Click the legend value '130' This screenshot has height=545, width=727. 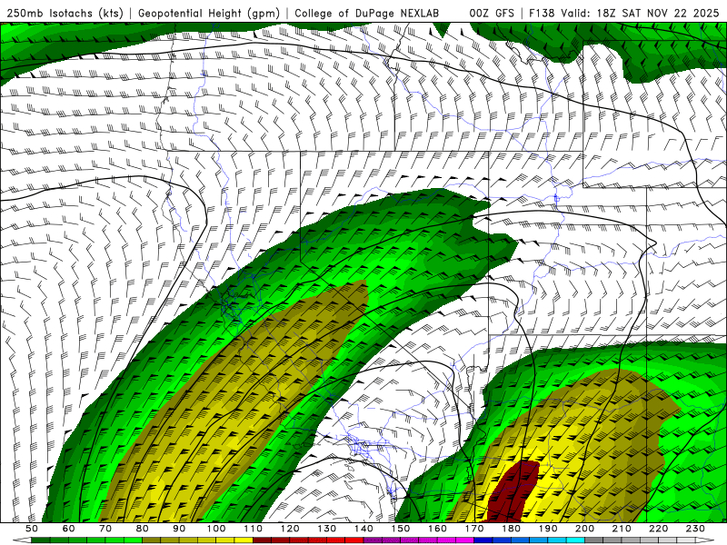[x=327, y=529]
